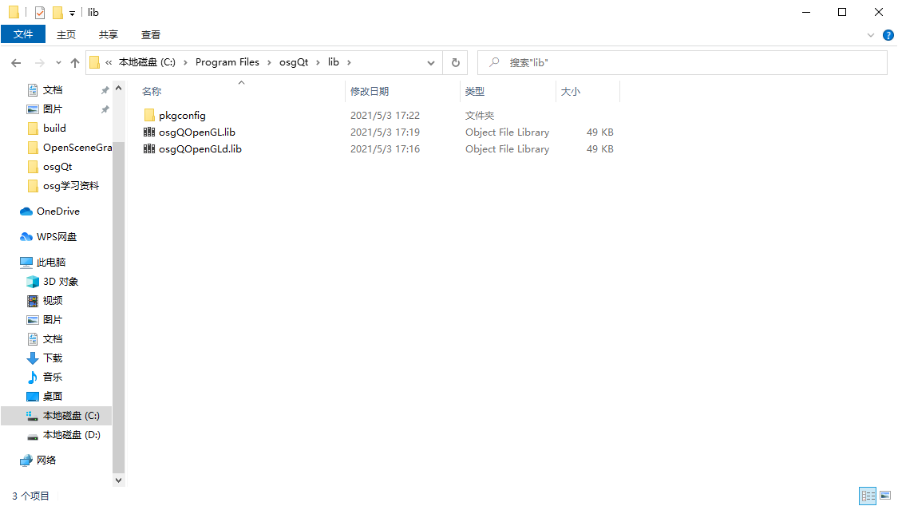Open the Quick Access Toolbar customization dropdown
This screenshot has height=506, width=898.
coord(72,12)
